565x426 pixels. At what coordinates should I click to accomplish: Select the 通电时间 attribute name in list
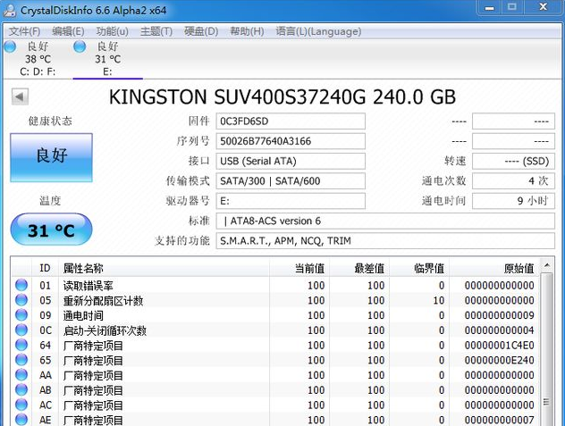tap(83, 315)
